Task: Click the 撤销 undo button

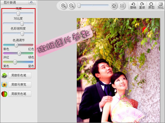Action: [133, 6]
